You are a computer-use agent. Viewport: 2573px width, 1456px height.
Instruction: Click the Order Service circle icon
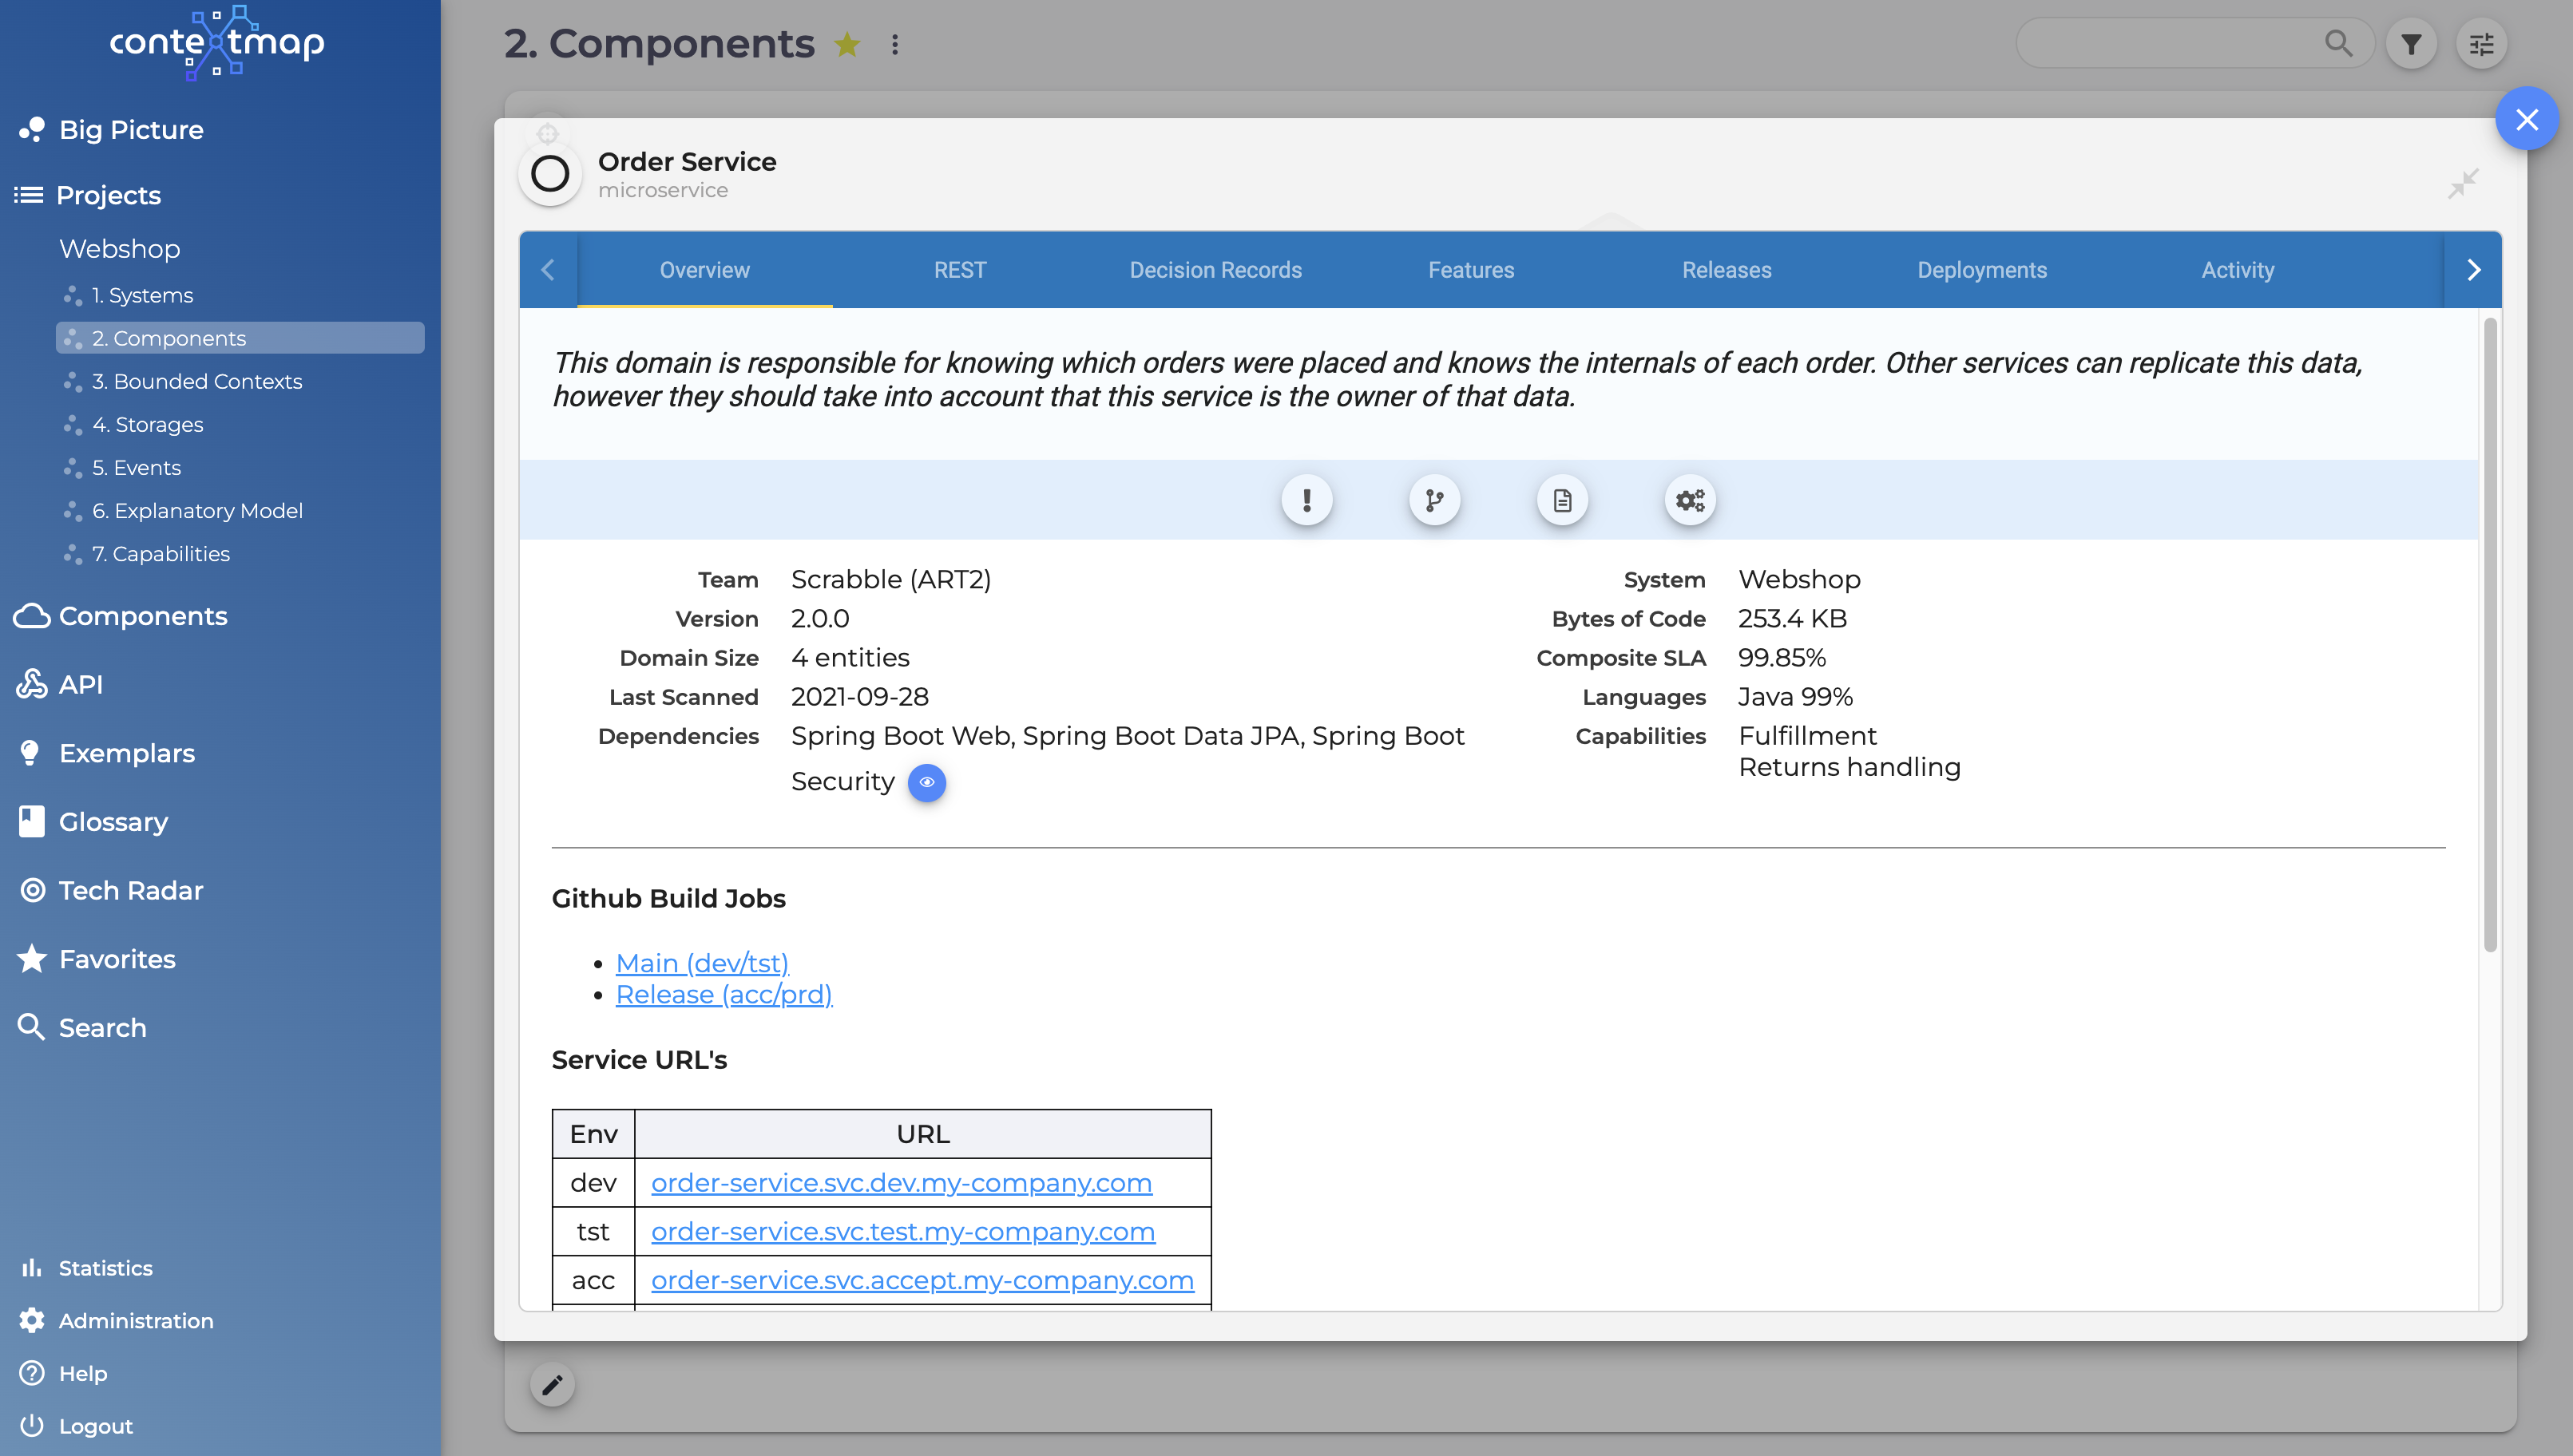[550, 174]
